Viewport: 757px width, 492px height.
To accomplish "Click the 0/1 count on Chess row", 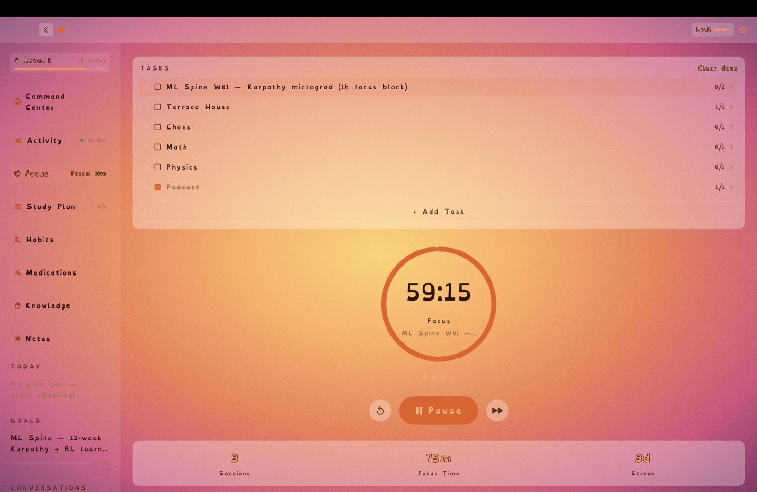I will pos(720,127).
